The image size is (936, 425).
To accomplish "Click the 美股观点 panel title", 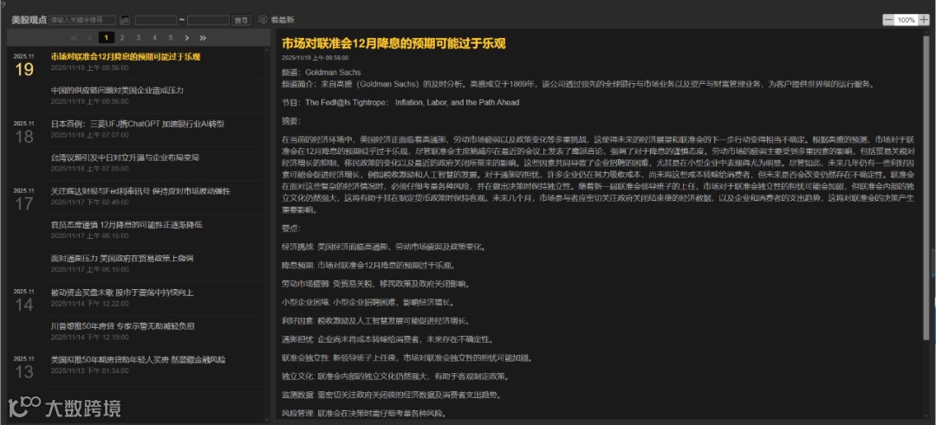I will point(29,20).
